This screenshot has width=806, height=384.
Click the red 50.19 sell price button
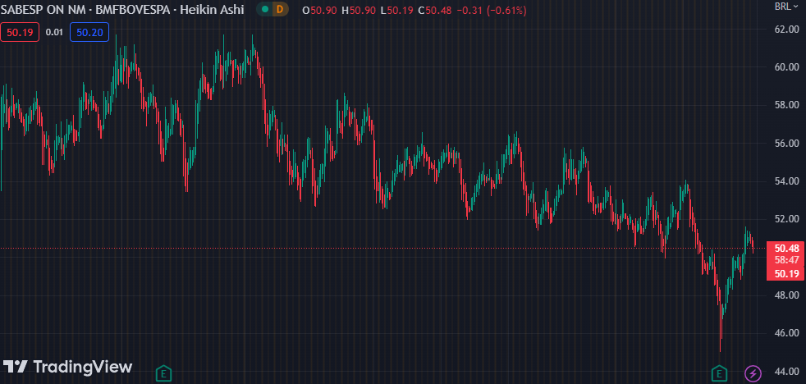(x=20, y=32)
